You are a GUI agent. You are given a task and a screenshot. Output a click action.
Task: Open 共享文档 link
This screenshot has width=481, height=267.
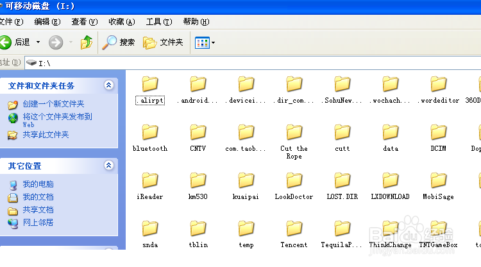(38, 210)
